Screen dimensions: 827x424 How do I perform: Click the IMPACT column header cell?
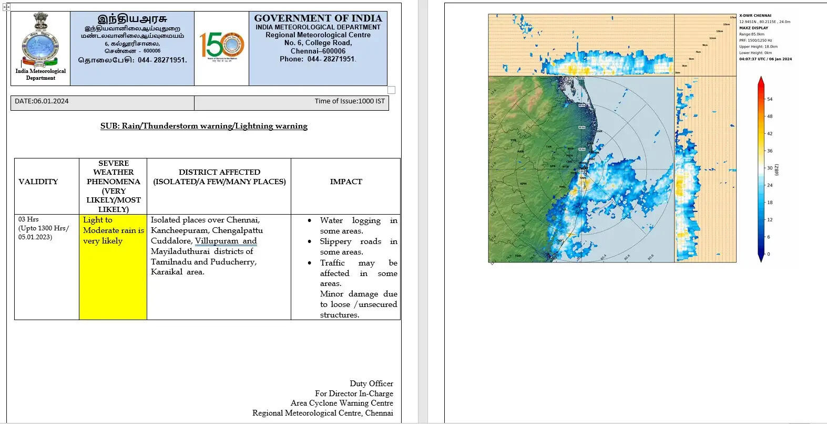345,182
